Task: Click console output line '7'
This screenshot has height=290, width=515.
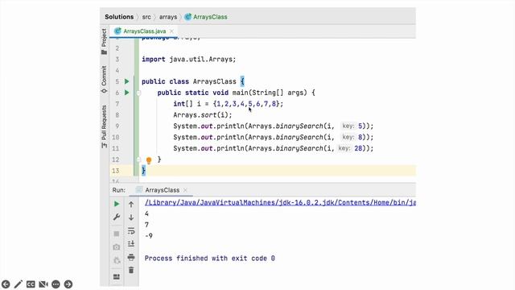Action: click(146, 225)
